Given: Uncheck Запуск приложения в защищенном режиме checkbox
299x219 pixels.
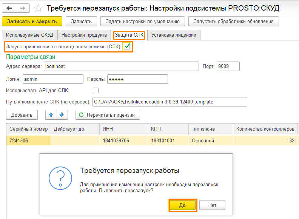Looking at the screenshot, I should 127,46.
